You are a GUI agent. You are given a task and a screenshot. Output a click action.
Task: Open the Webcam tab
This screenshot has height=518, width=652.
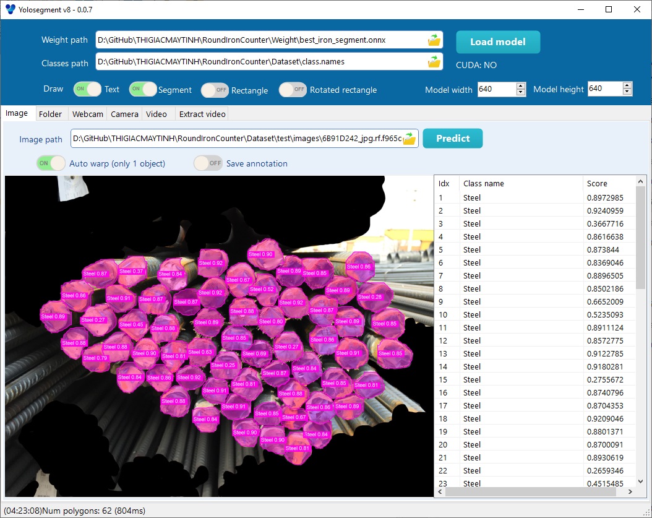tap(87, 114)
